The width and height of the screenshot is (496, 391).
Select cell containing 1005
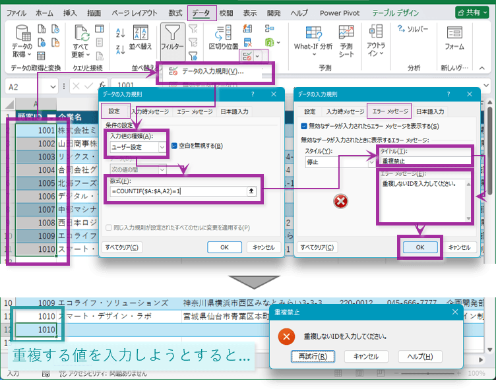click(36, 183)
